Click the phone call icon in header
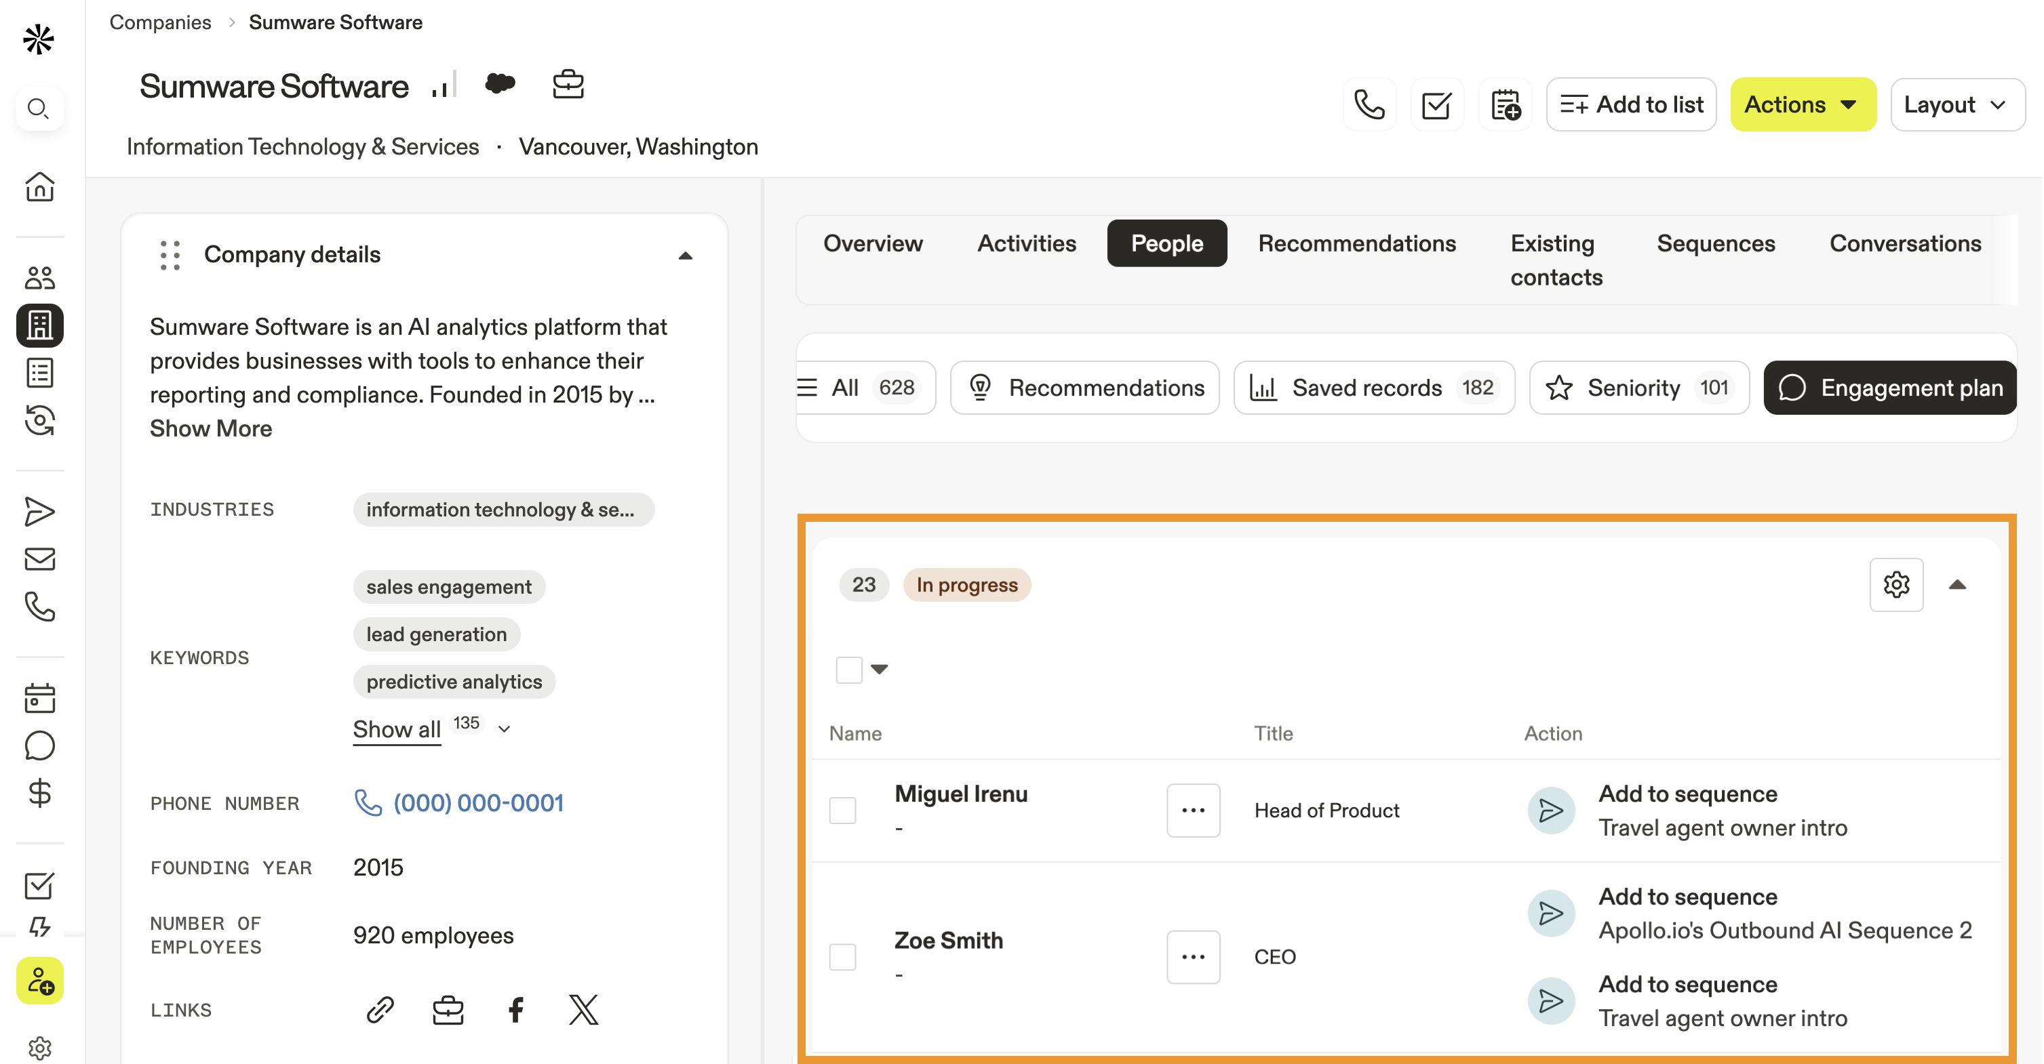2044x1064 pixels. coord(1369,104)
